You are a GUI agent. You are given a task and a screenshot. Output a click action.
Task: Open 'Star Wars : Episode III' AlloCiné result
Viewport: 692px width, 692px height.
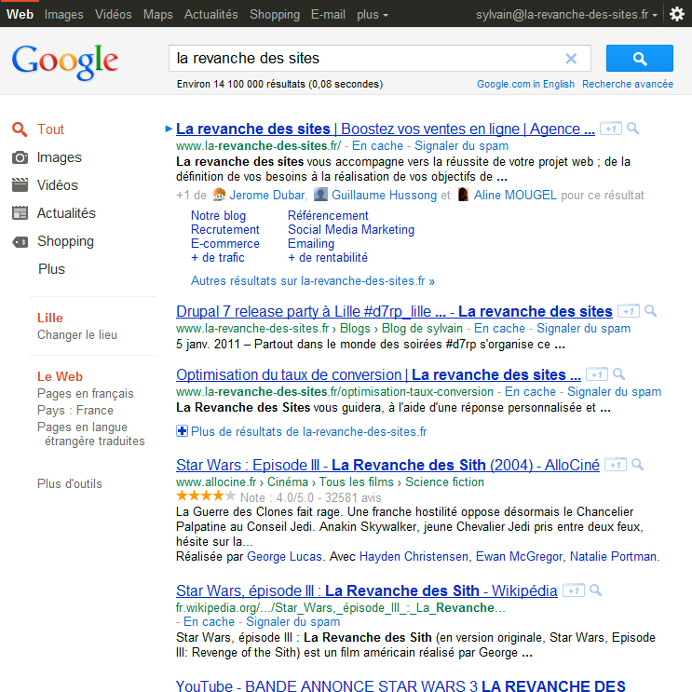387,465
